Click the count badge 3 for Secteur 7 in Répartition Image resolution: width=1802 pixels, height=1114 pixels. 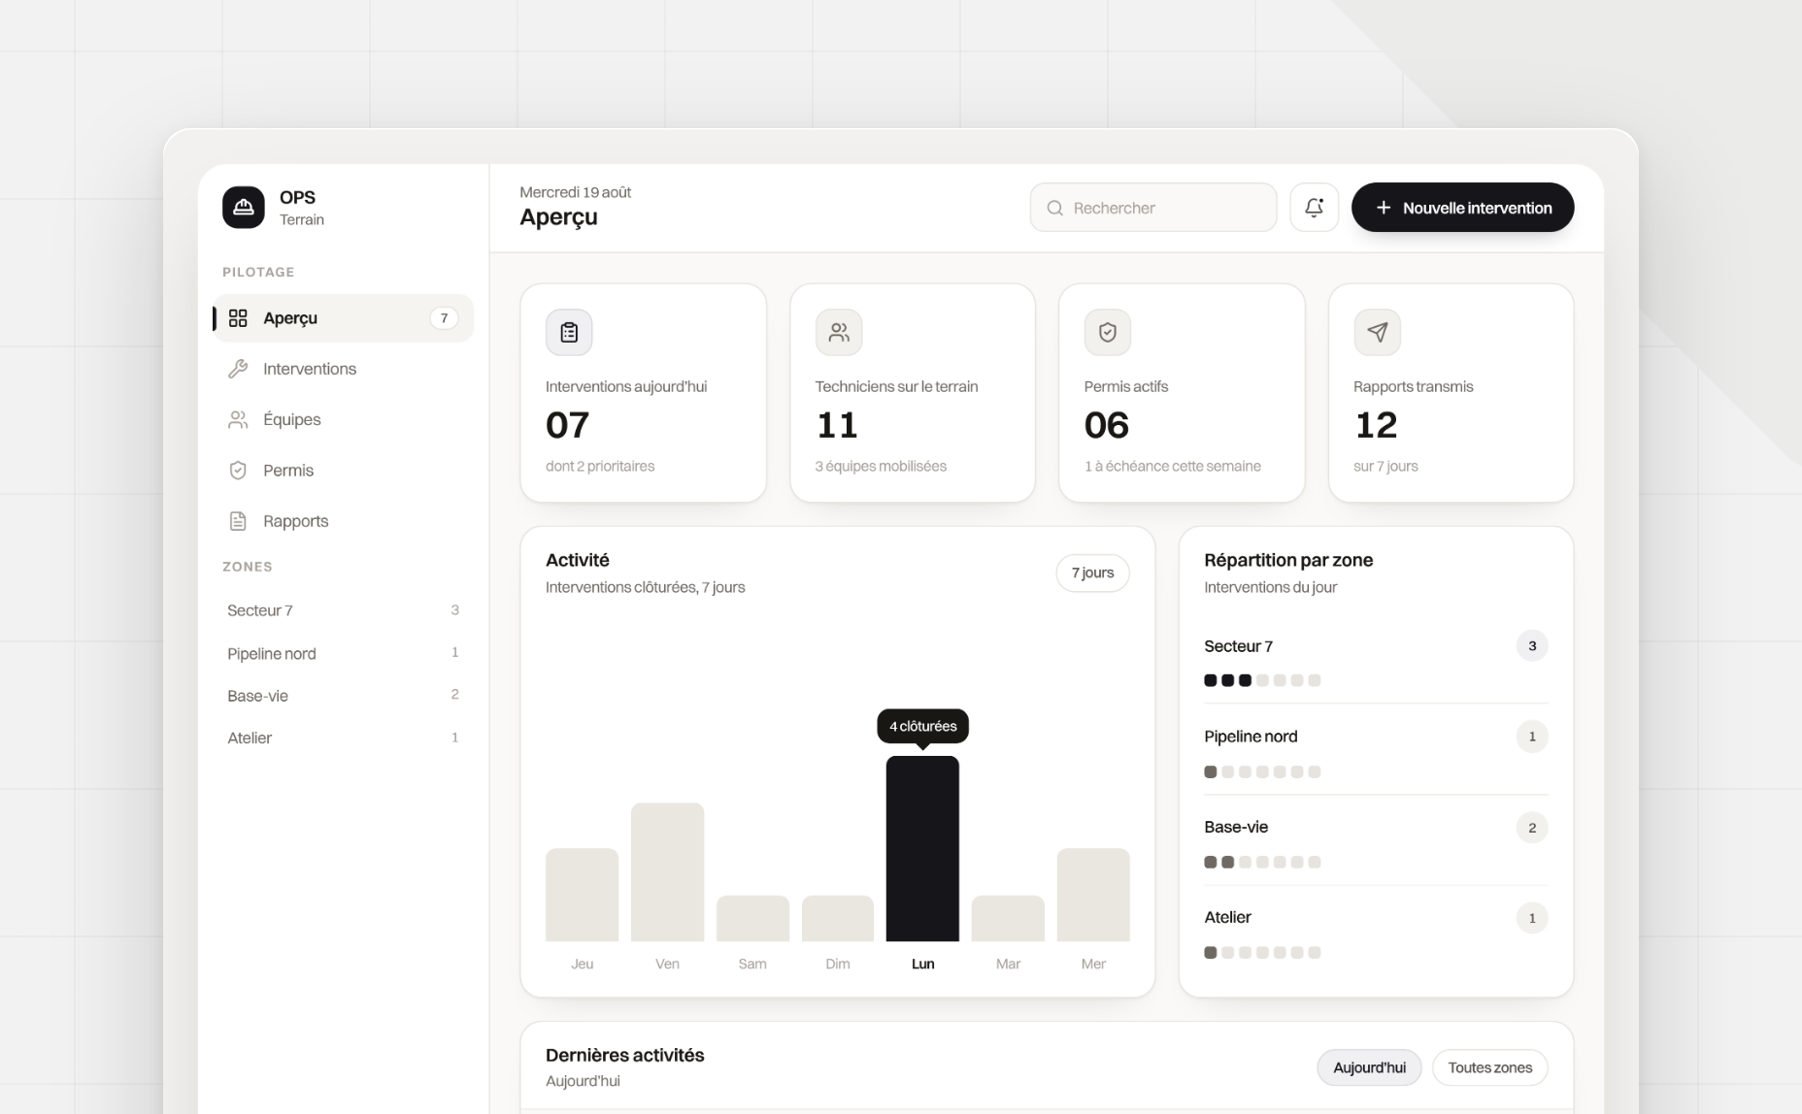tap(1532, 646)
